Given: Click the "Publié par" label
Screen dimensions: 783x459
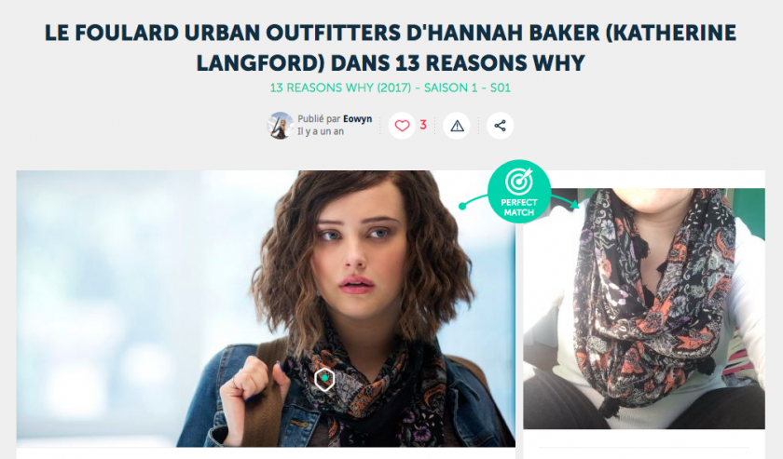Looking at the screenshot, I should 319,119.
